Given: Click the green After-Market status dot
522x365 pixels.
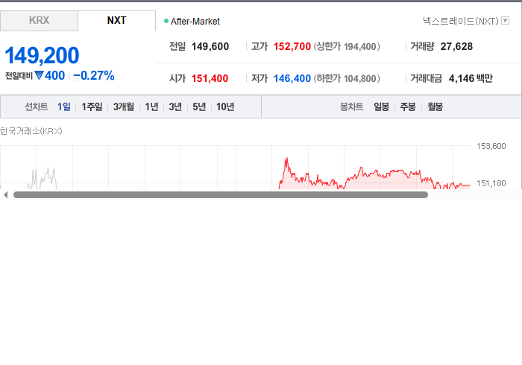Looking at the screenshot, I should [166, 22].
